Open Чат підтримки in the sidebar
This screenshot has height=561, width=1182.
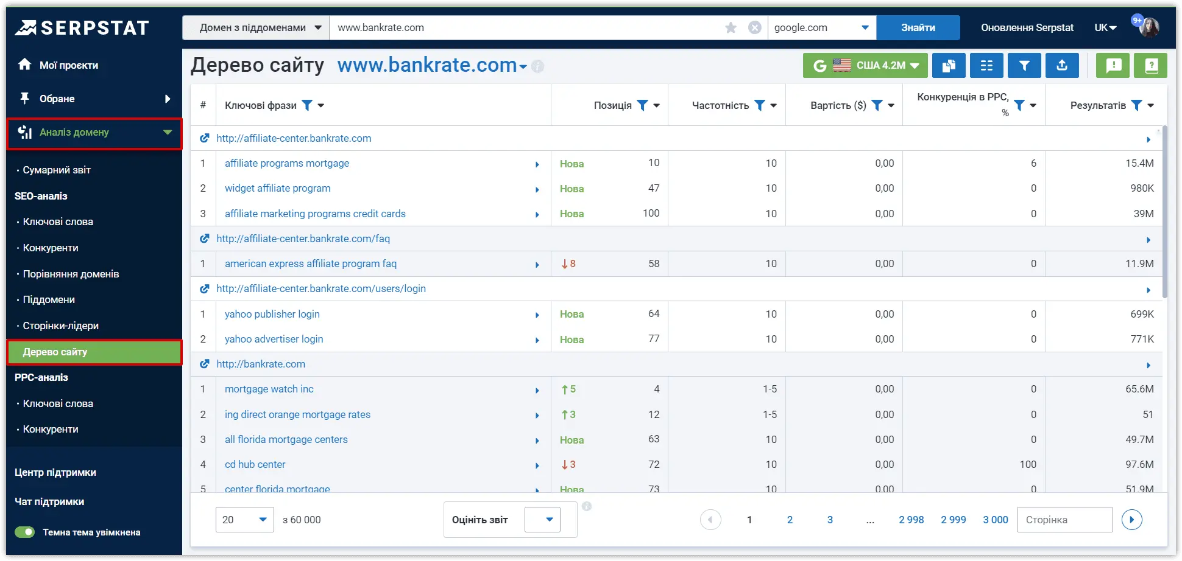coord(49,501)
